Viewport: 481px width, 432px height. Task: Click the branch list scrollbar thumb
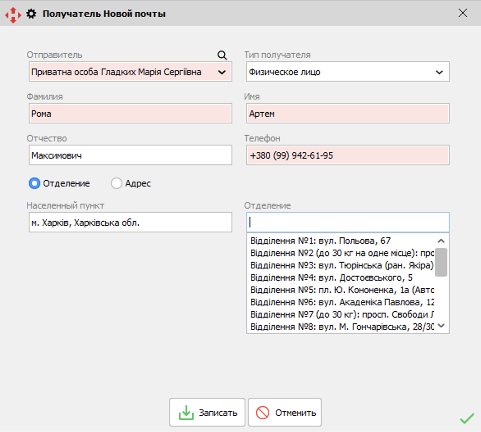pyautogui.click(x=441, y=262)
